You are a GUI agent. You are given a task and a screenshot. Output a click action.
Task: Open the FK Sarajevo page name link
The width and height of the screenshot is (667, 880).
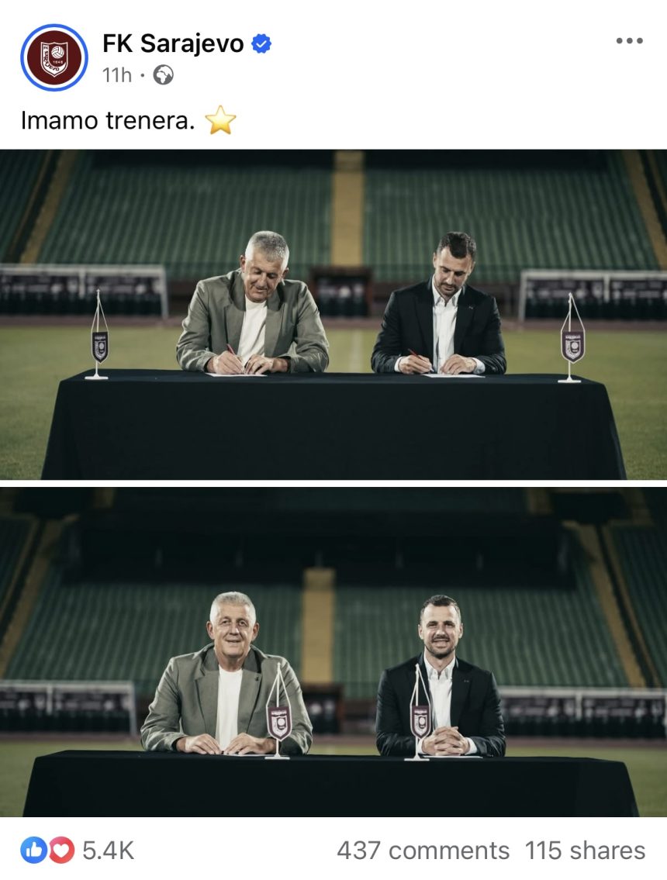173,43
